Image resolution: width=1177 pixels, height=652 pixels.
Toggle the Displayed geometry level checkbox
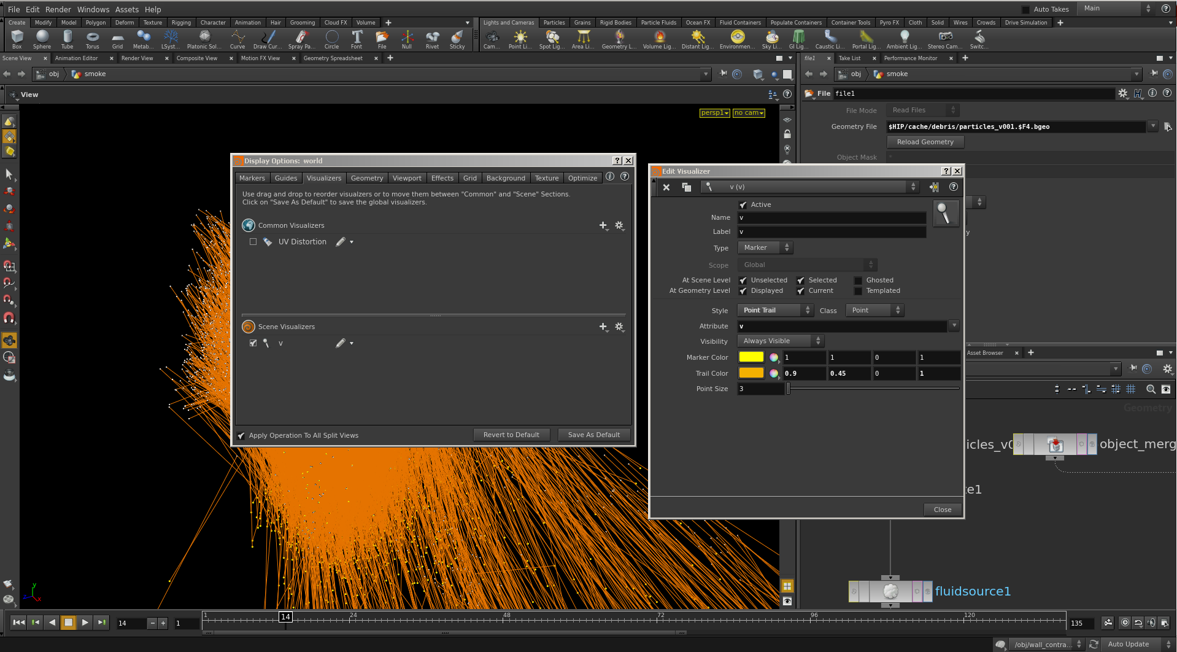coord(743,291)
